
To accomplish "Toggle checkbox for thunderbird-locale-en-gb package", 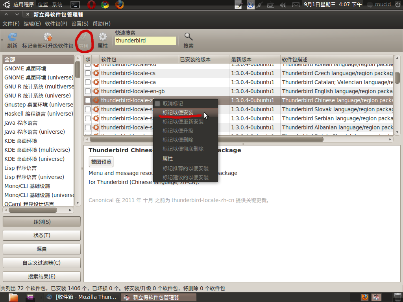I will tap(88, 91).
